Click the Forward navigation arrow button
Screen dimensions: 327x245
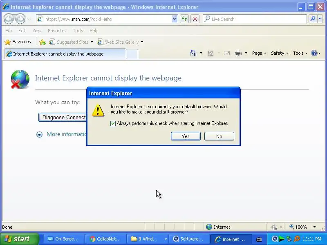[x=20, y=19]
